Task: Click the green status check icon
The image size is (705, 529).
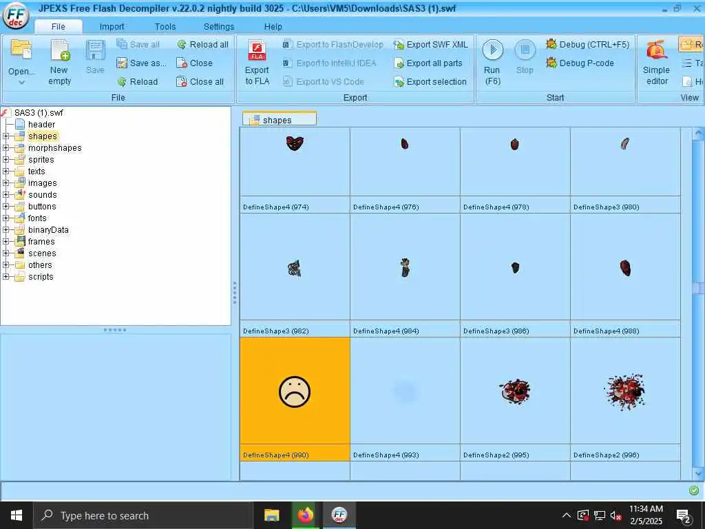Action: [x=694, y=490]
